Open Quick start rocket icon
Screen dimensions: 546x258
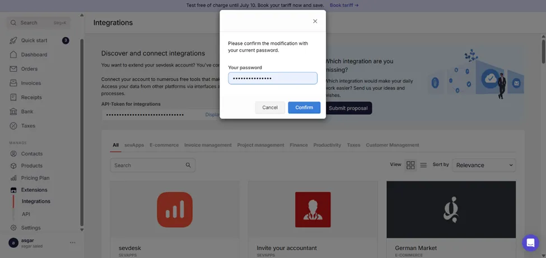point(13,40)
